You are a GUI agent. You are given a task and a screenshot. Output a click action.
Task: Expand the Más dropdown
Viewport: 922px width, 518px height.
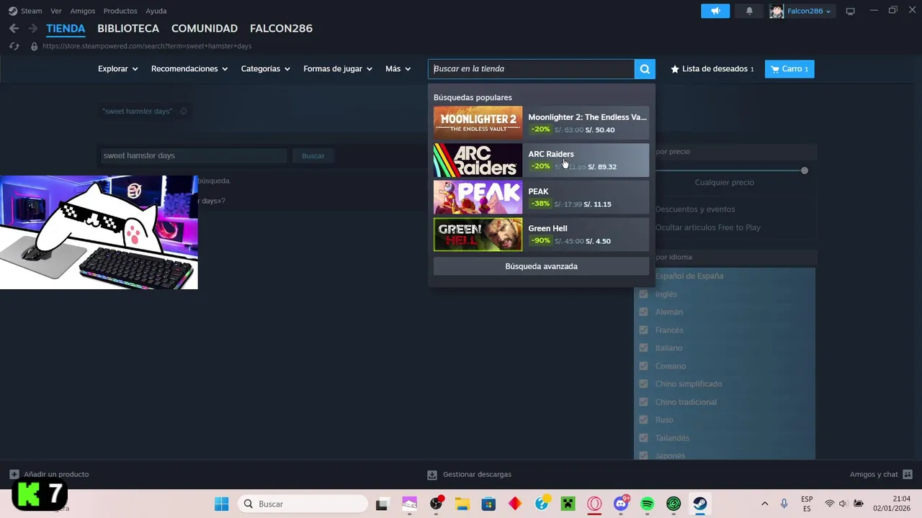pos(398,69)
